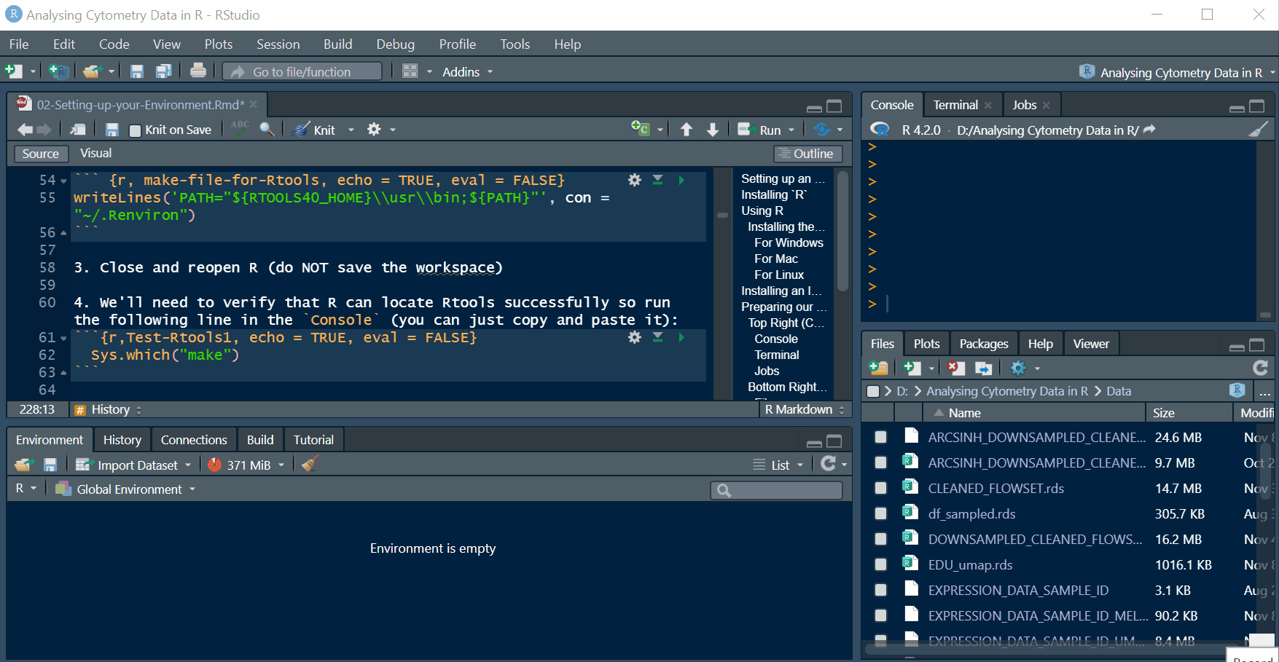Click the Knit button
The height and width of the screenshot is (662, 1279).
(314, 130)
